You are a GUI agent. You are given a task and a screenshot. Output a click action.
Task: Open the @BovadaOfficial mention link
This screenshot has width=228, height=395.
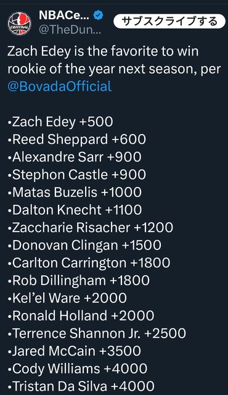(60, 86)
